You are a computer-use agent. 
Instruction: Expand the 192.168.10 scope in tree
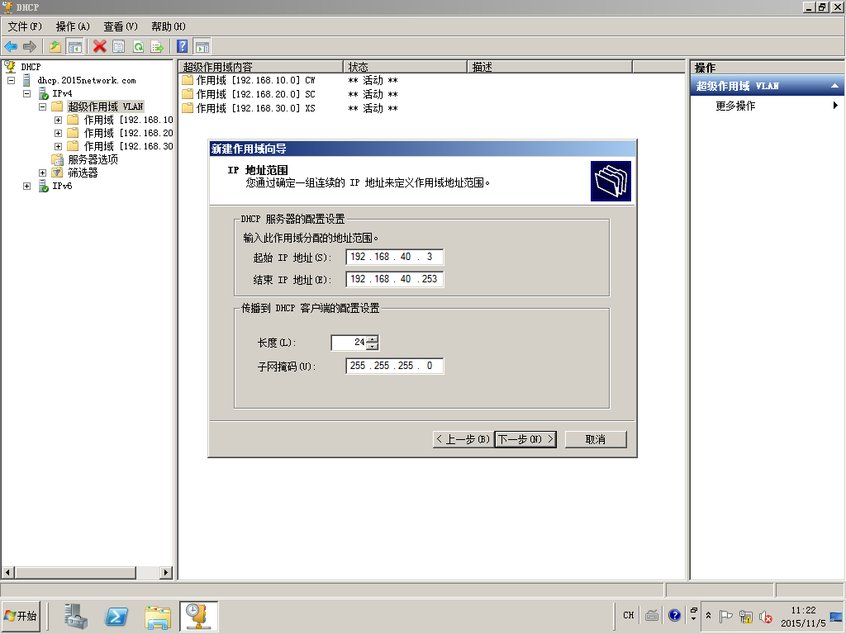click(x=59, y=120)
